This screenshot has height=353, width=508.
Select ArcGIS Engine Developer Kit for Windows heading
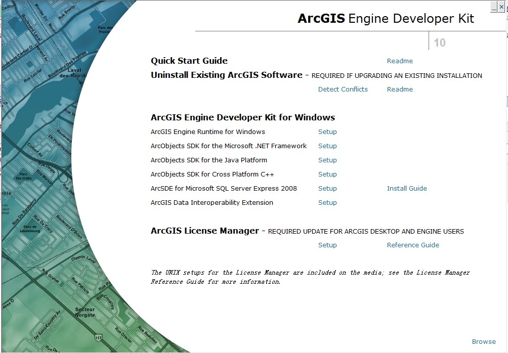pos(243,117)
